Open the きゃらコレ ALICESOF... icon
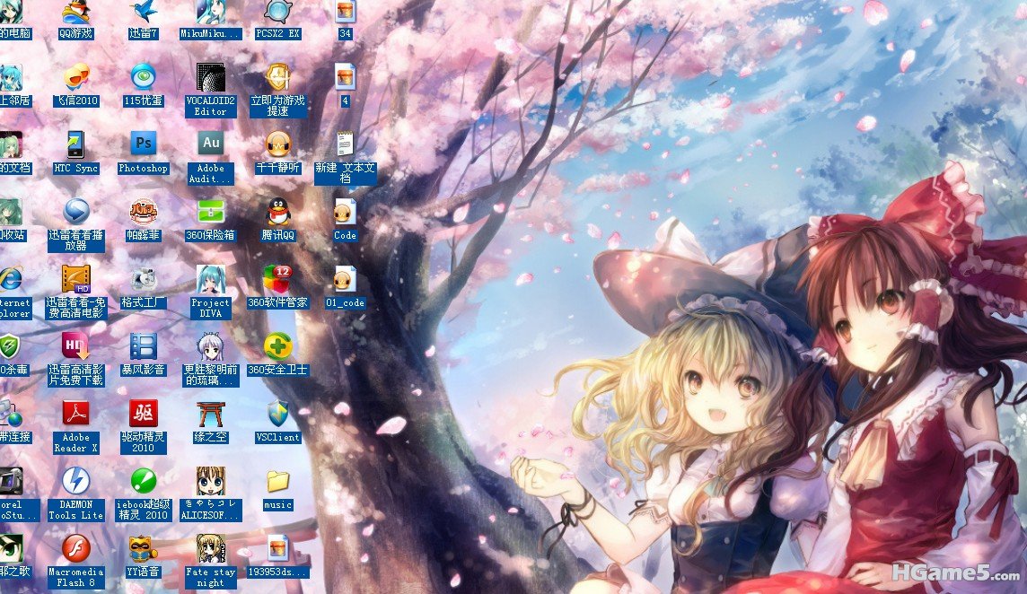This screenshot has width=1027, height=594. pyautogui.click(x=211, y=481)
